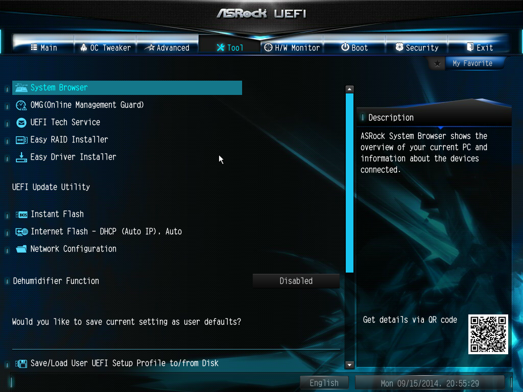
Task: Open UEFI Tech Service
Action: coord(65,122)
